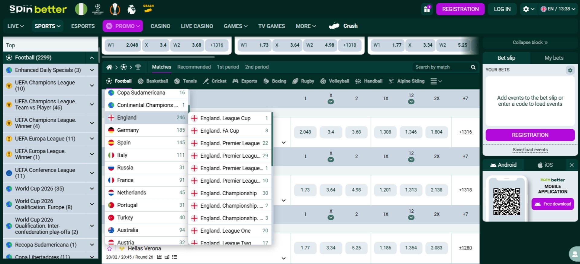Select Volleyball sport filter
The height and width of the screenshot is (264, 580).
[x=335, y=81]
